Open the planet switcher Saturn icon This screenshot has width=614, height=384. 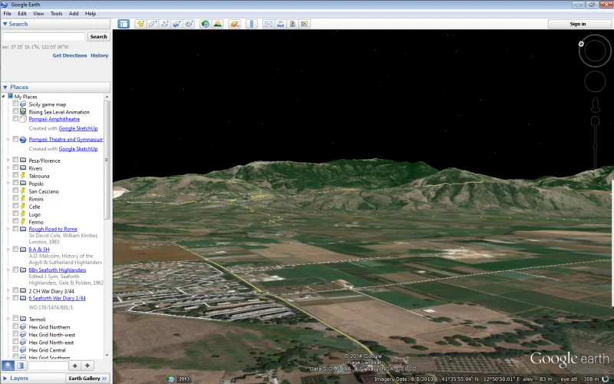pos(234,24)
